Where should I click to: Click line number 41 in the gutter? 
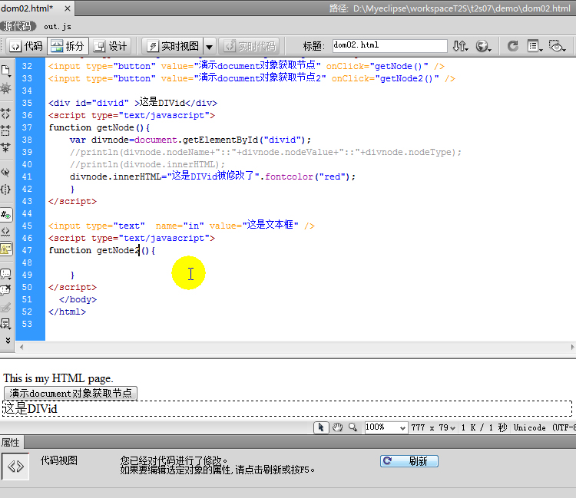27,176
